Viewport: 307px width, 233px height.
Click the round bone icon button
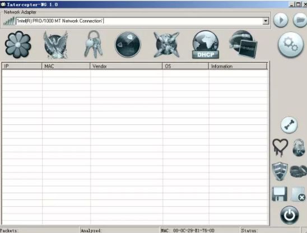coord(289,125)
